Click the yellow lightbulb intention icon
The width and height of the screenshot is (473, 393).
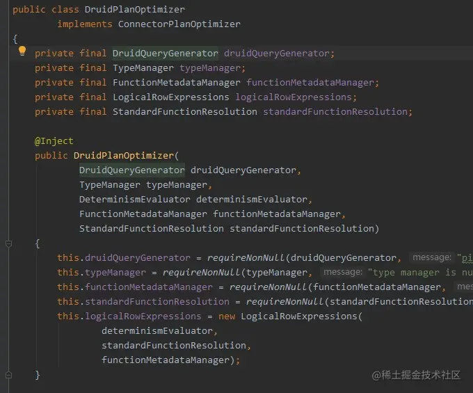tap(22, 51)
